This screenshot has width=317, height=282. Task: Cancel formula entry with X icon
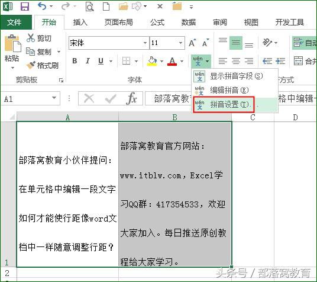click(x=89, y=99)
